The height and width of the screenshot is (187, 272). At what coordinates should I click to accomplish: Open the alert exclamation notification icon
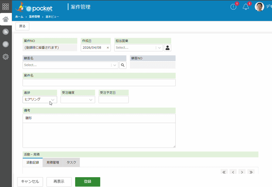click(x=233, y=7)
